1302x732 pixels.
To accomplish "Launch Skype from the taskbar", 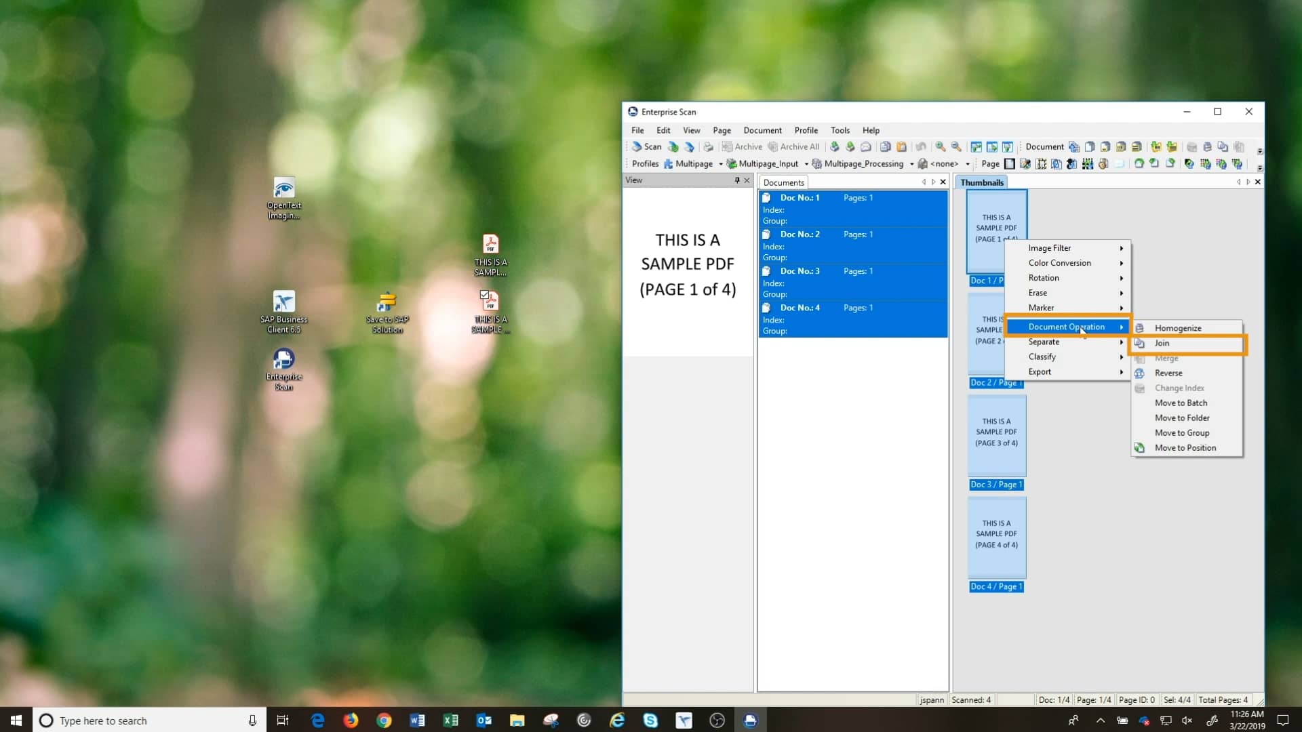I will [x=651, y=720].
